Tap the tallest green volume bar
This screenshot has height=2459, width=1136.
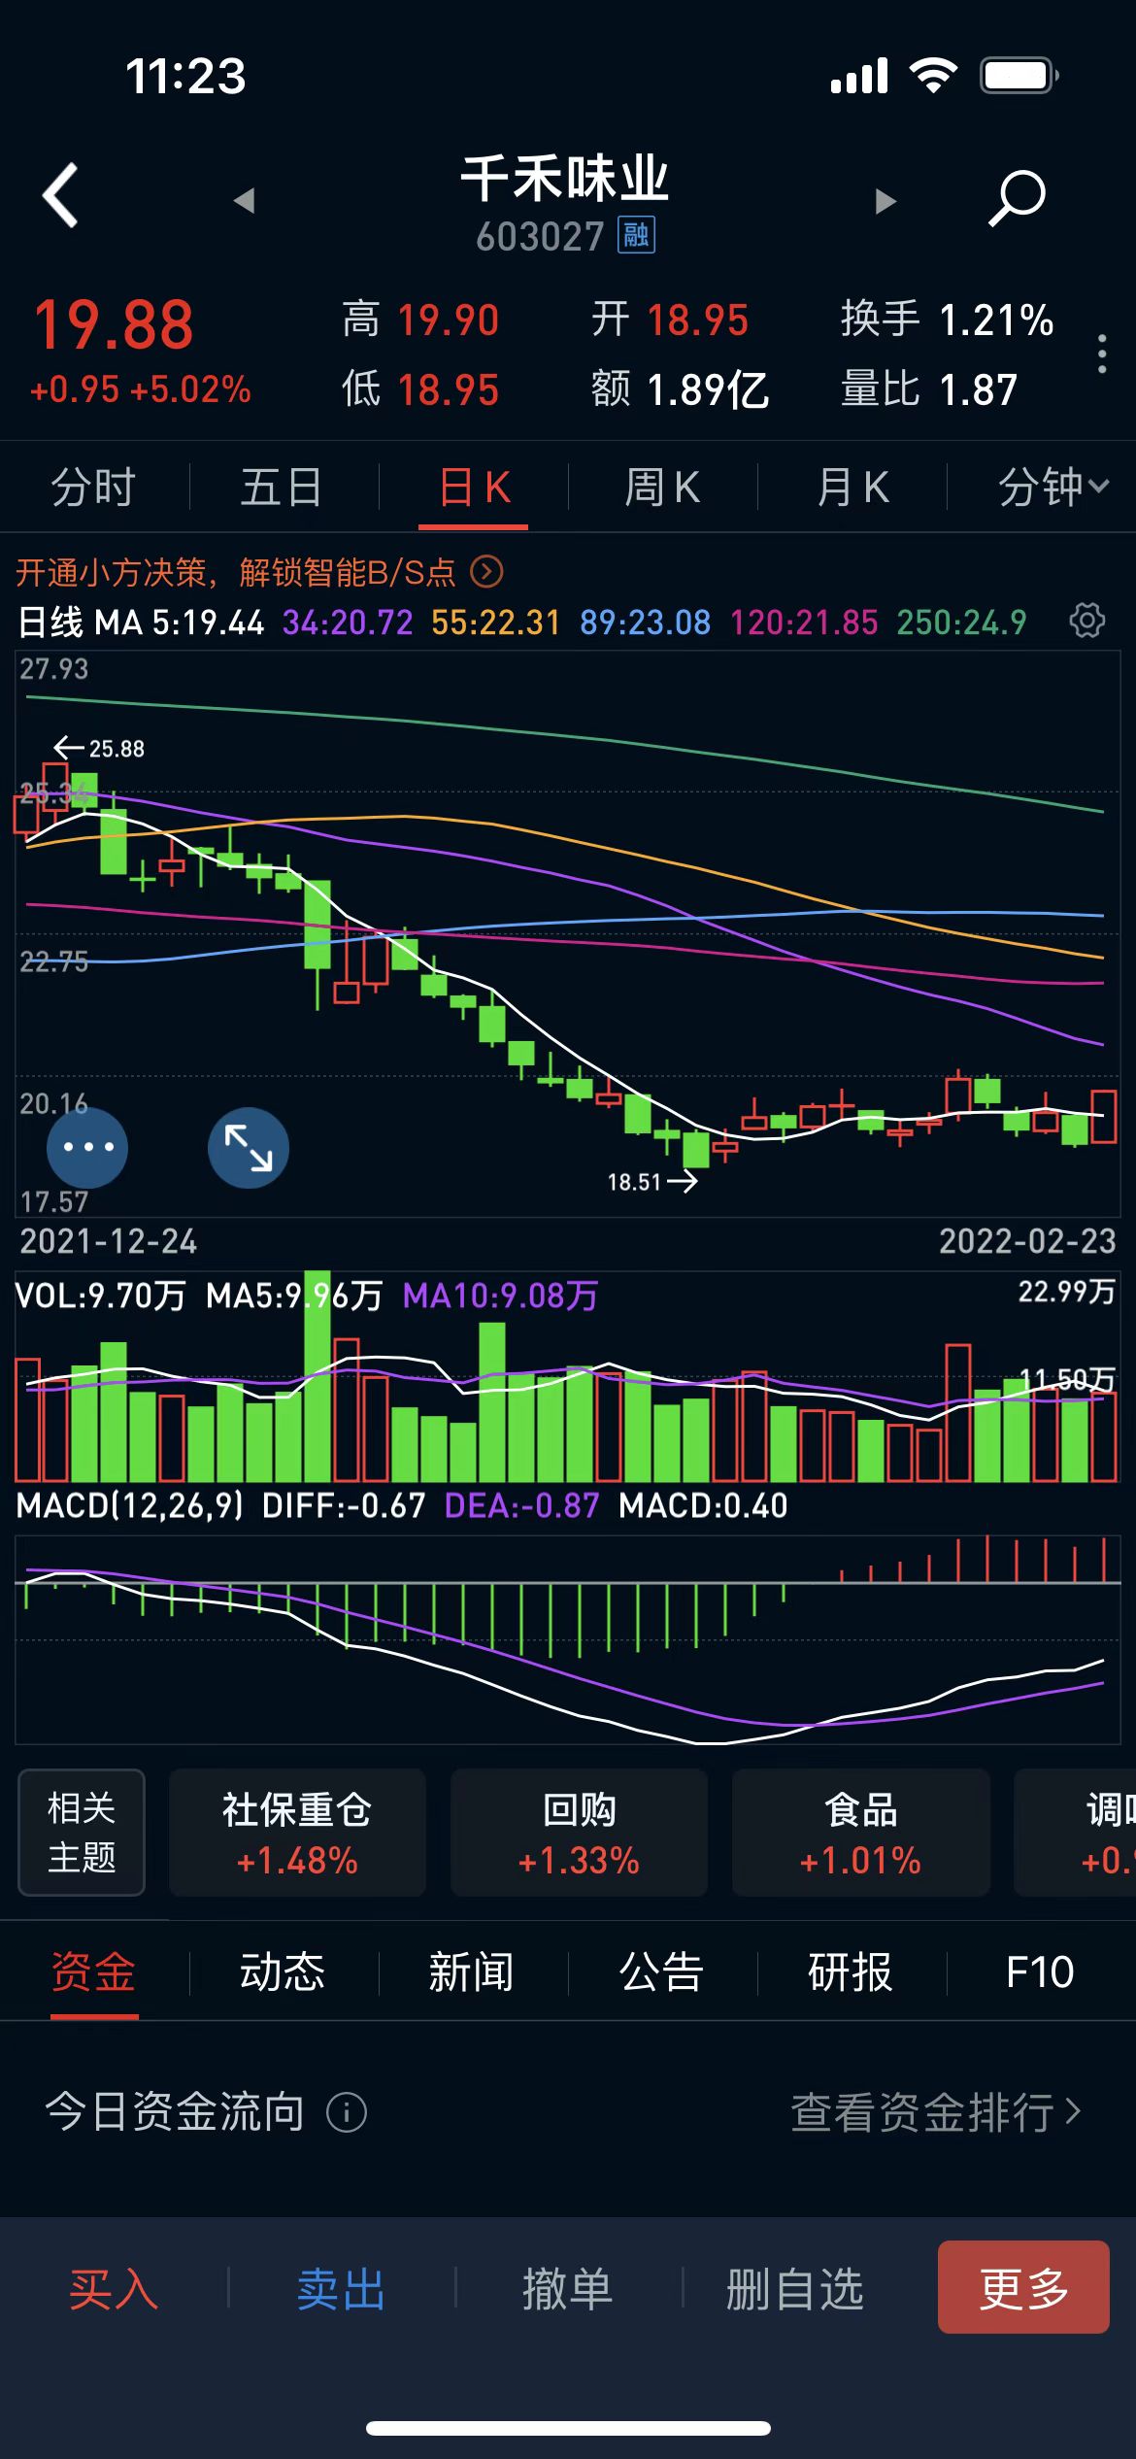tap(317, 1375)
